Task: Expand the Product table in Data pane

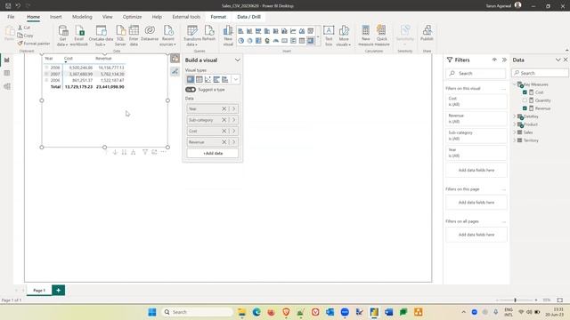Action: point(515,124)
